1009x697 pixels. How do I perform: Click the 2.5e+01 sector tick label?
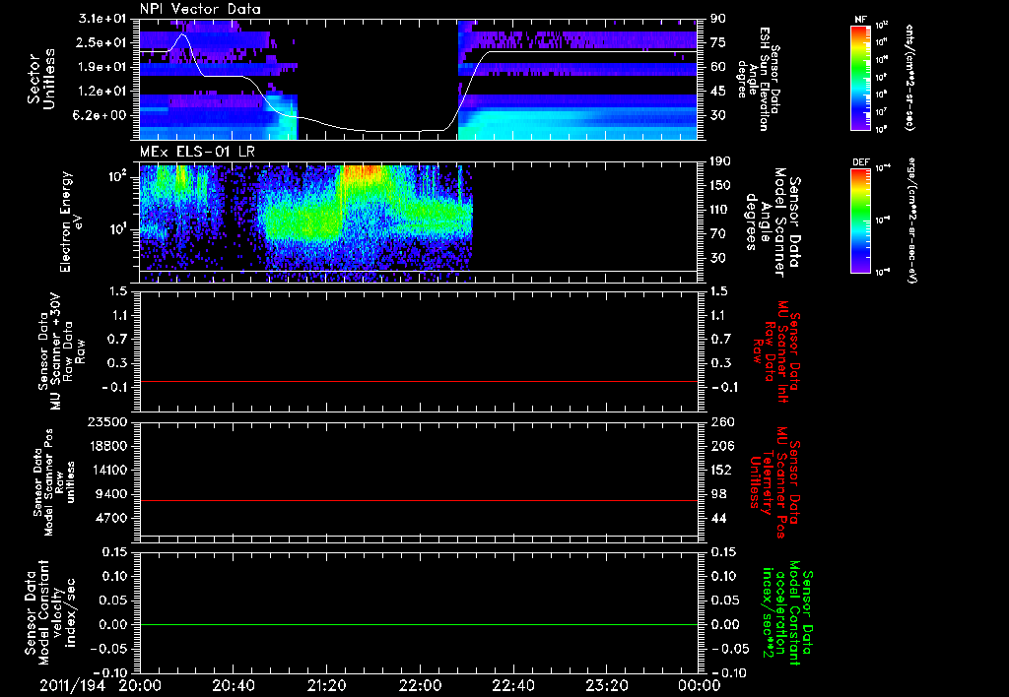pos(102,42)
